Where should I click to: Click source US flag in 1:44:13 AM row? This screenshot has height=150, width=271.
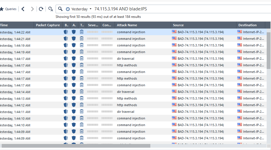[x=174, y=98]
